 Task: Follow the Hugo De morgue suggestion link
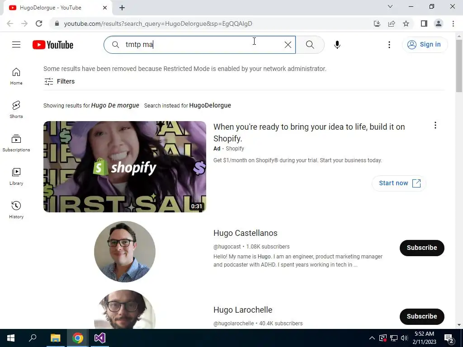tap(115, 105)
